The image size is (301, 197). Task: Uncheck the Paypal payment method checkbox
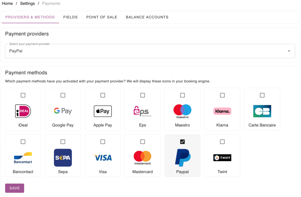pyautogui.click(x=182, y=142)
